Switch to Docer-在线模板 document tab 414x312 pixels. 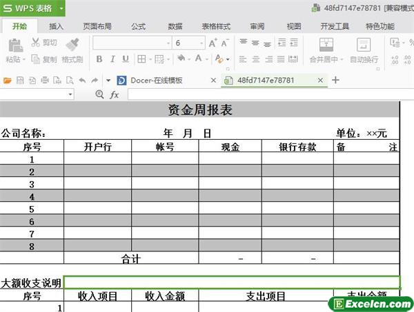click(157, 80)
